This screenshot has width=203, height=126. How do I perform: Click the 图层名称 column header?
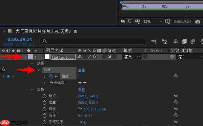(54, 50)
